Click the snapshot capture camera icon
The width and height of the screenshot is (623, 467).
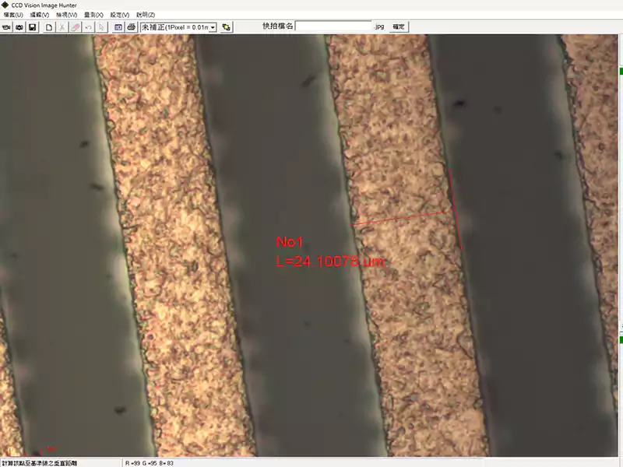pos(19,27)
